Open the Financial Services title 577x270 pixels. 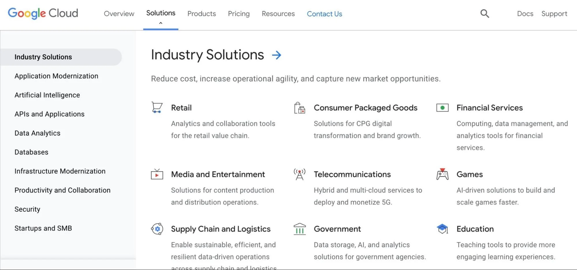(x=490, y=108)
